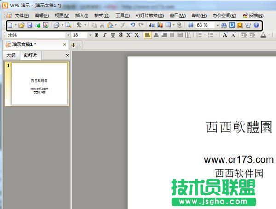Open find with binoculars icon

224,25
